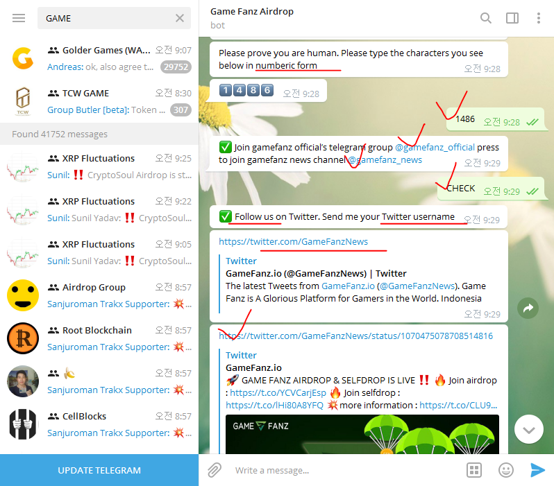Open the hamburger main menu
554x486 pixels.
19,18
